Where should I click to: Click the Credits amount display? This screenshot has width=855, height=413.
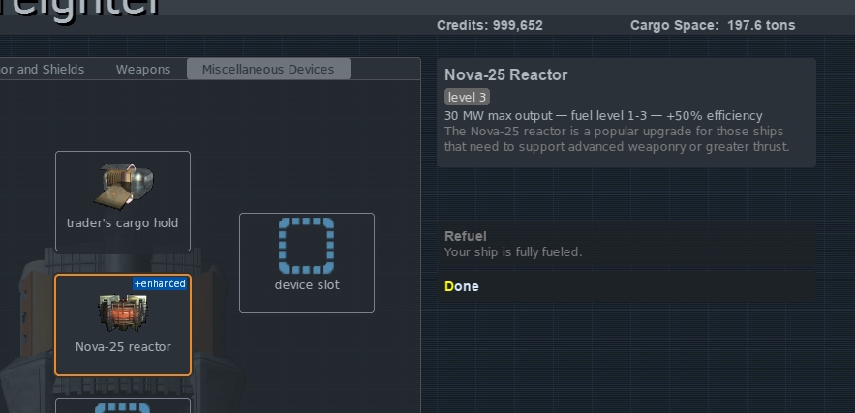[490, 25]
